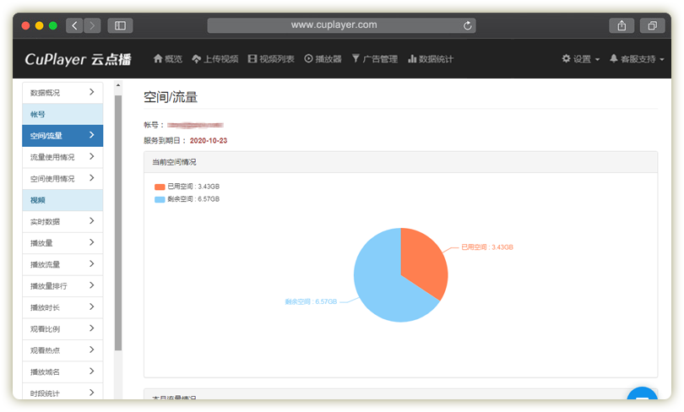Click the film icon for 视频列表

[252, 59]
